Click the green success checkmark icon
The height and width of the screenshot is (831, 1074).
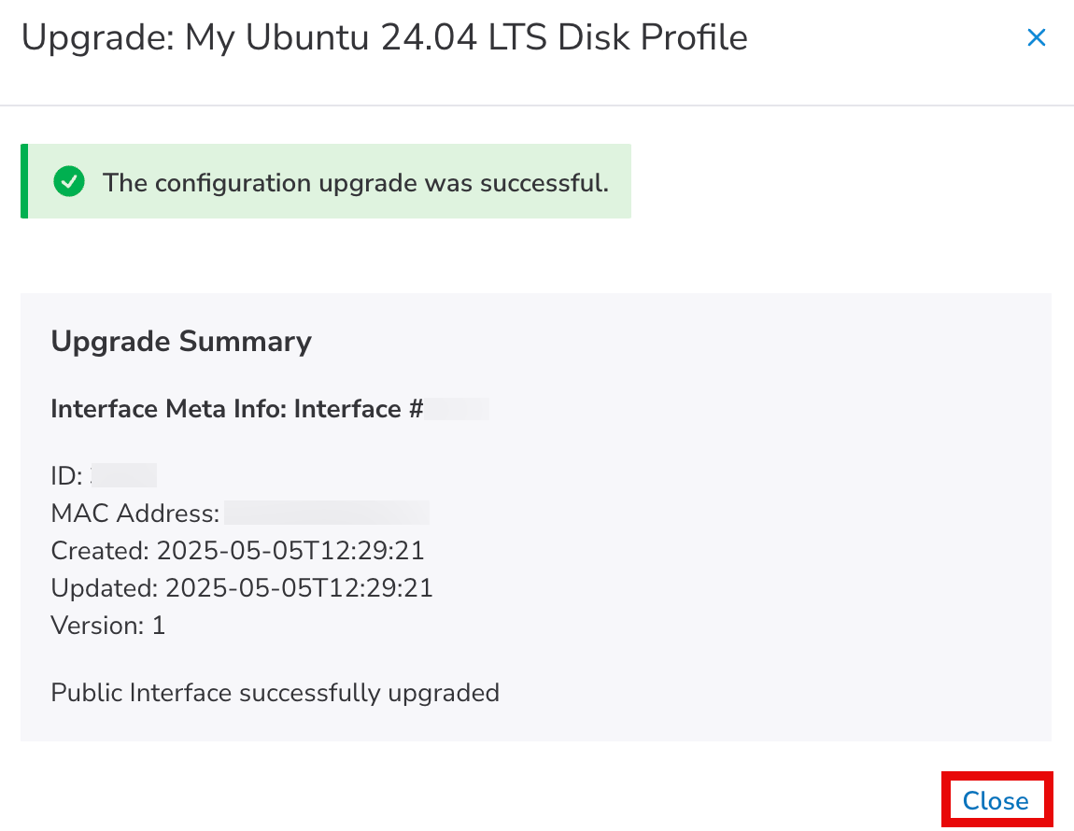[x=69, y=182]
